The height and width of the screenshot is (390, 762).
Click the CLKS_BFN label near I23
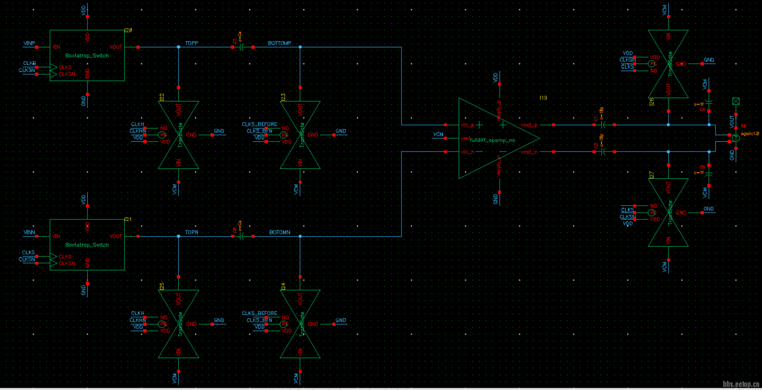point(259,131)
